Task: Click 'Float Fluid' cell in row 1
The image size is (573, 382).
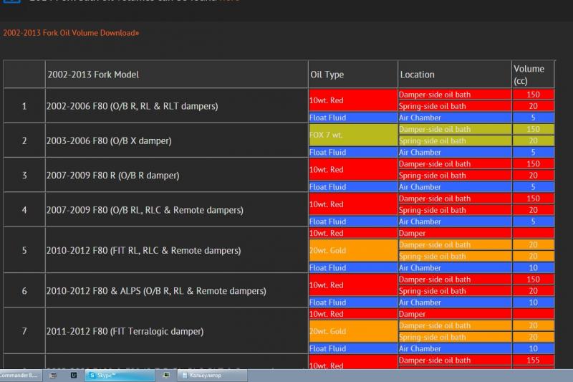Action: click(353, 118)
